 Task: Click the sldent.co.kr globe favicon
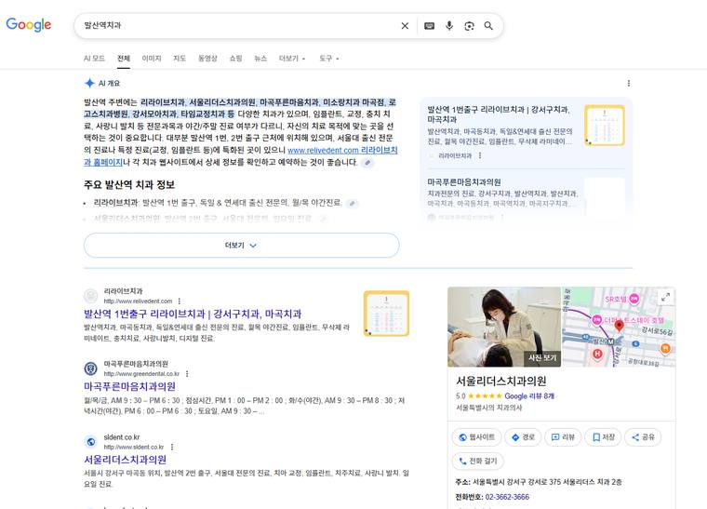pyautogui.click(x=90, y=441)
